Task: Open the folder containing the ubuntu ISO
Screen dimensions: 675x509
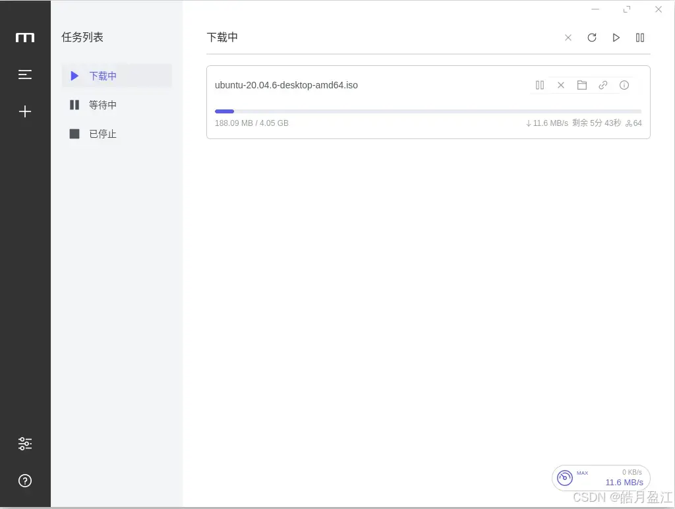Action: click(582, 85)
